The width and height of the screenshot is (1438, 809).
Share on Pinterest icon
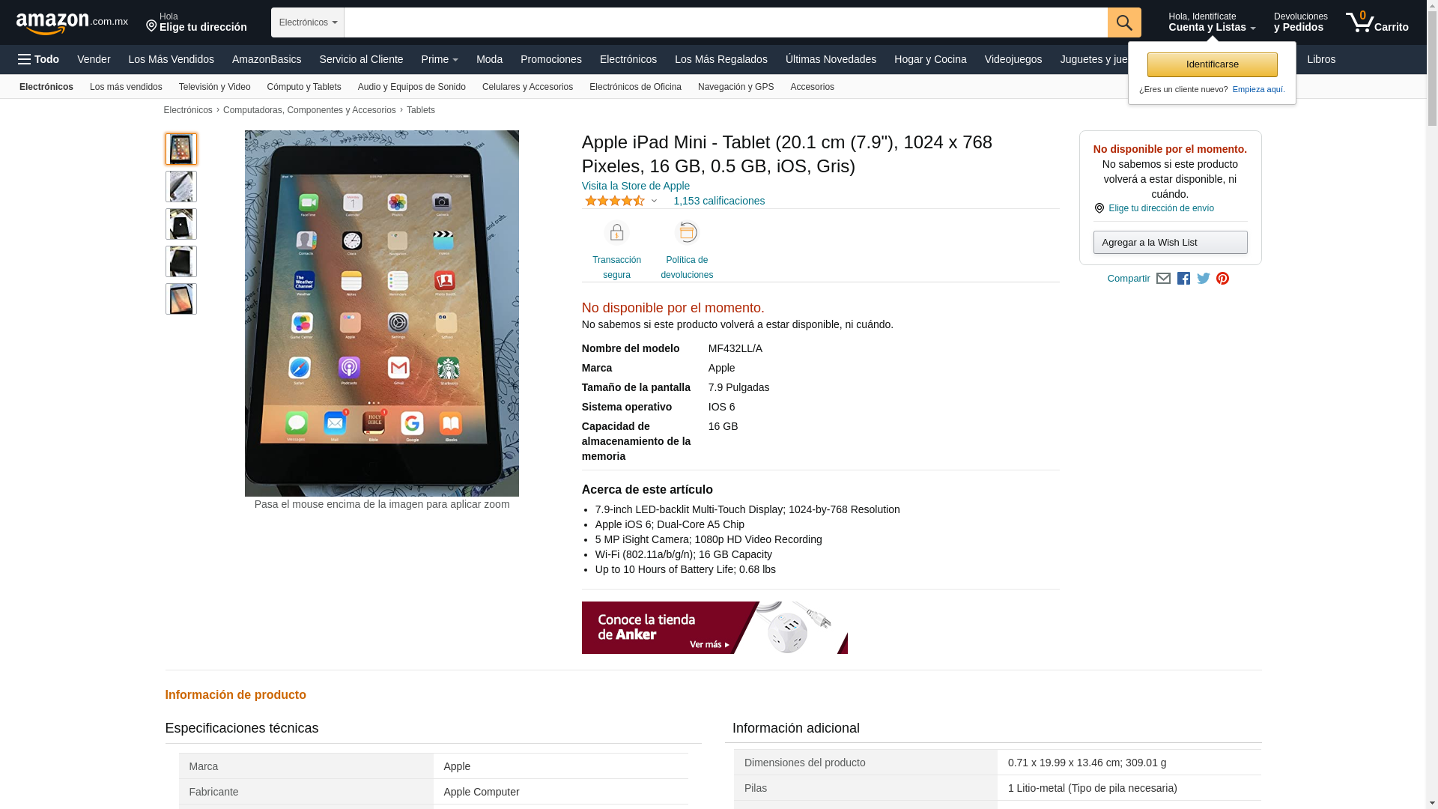pyautogui.click(x=1222, y=279)
